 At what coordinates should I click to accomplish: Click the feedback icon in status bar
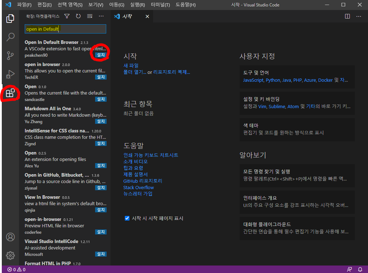tap(349, 269)
